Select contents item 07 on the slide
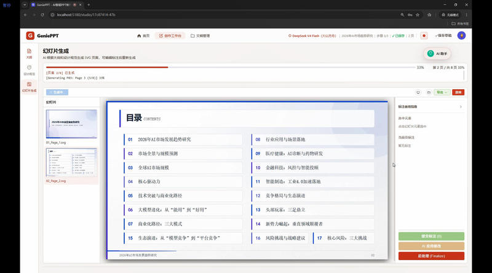Viewport: 492px width, 273px height. [183, 224]
